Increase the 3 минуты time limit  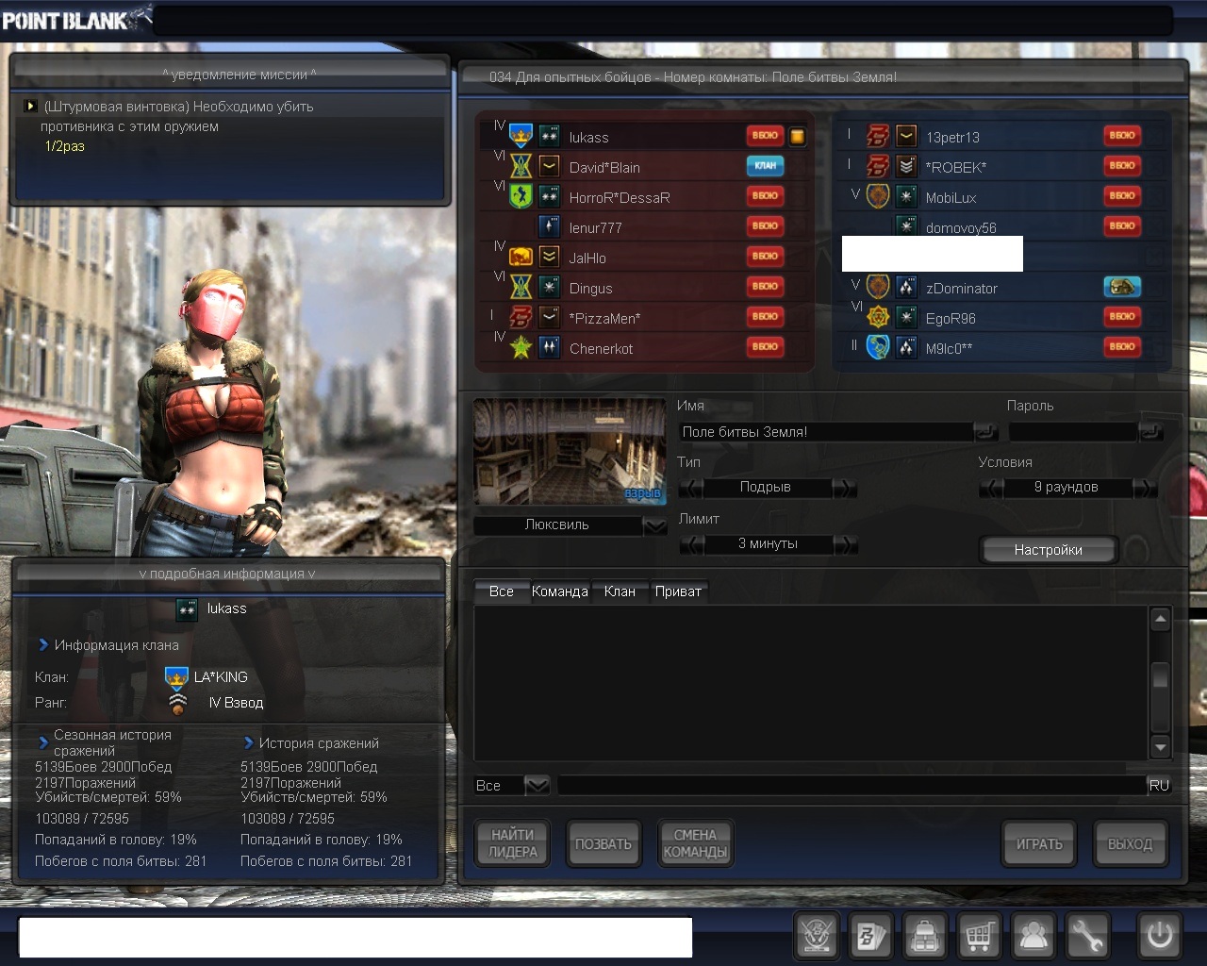[x=845, y=544]
